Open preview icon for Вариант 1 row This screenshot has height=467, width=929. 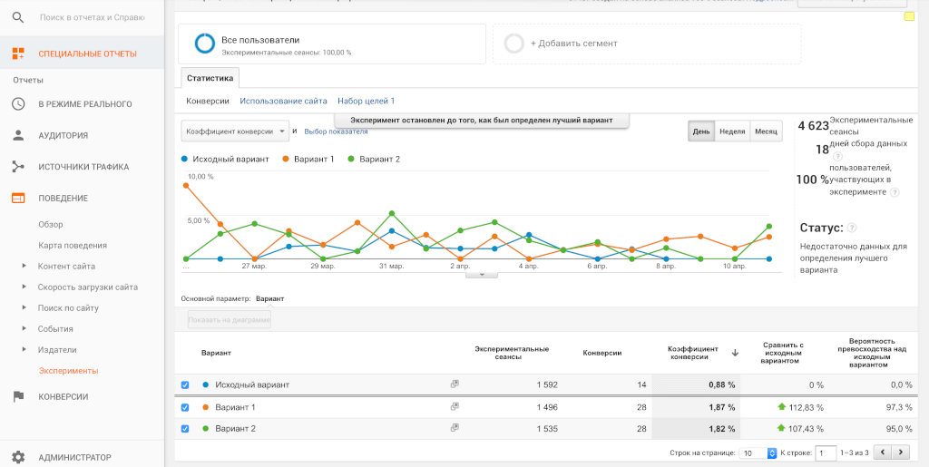click(x=455, y=406)
